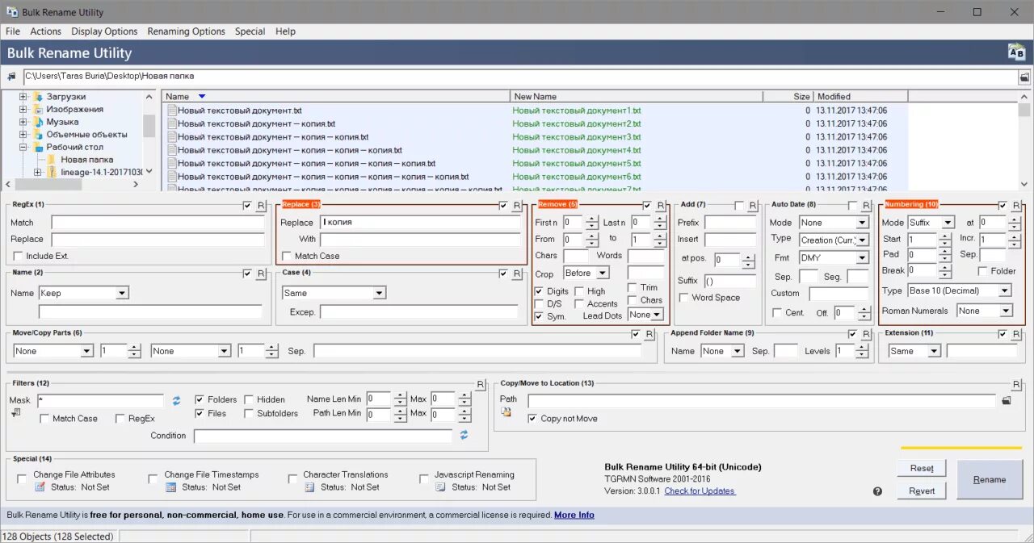Reset Name (2) section with R button

click(x=261, y=274)
